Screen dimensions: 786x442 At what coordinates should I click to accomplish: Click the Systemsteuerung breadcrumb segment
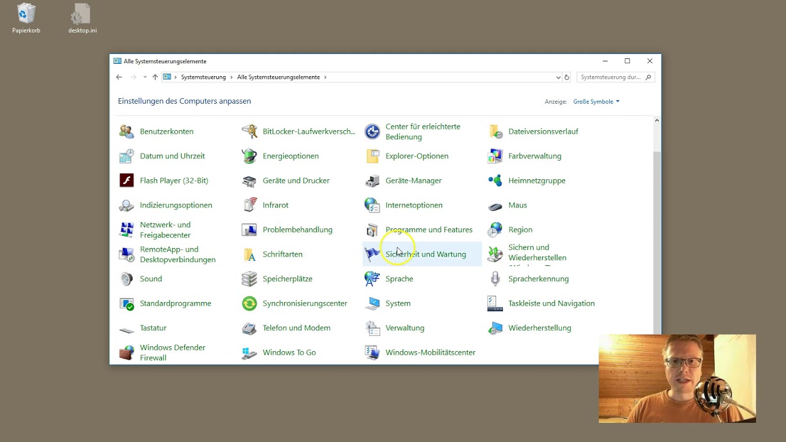[203, 77]
